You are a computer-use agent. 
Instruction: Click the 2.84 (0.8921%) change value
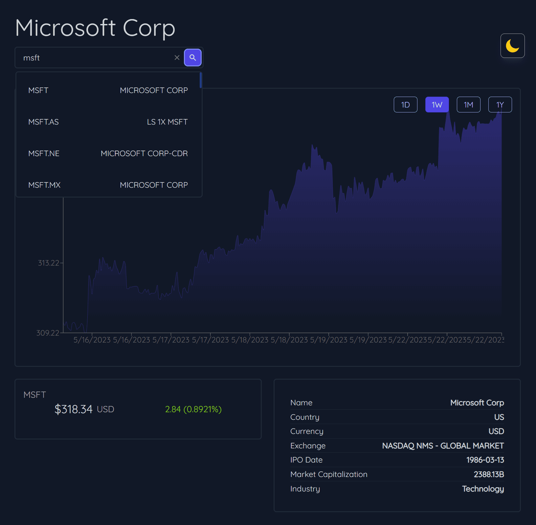193,409
